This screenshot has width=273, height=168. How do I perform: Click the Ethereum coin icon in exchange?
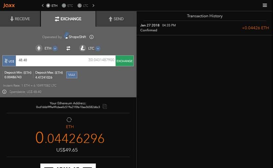[x=39, y=48]
